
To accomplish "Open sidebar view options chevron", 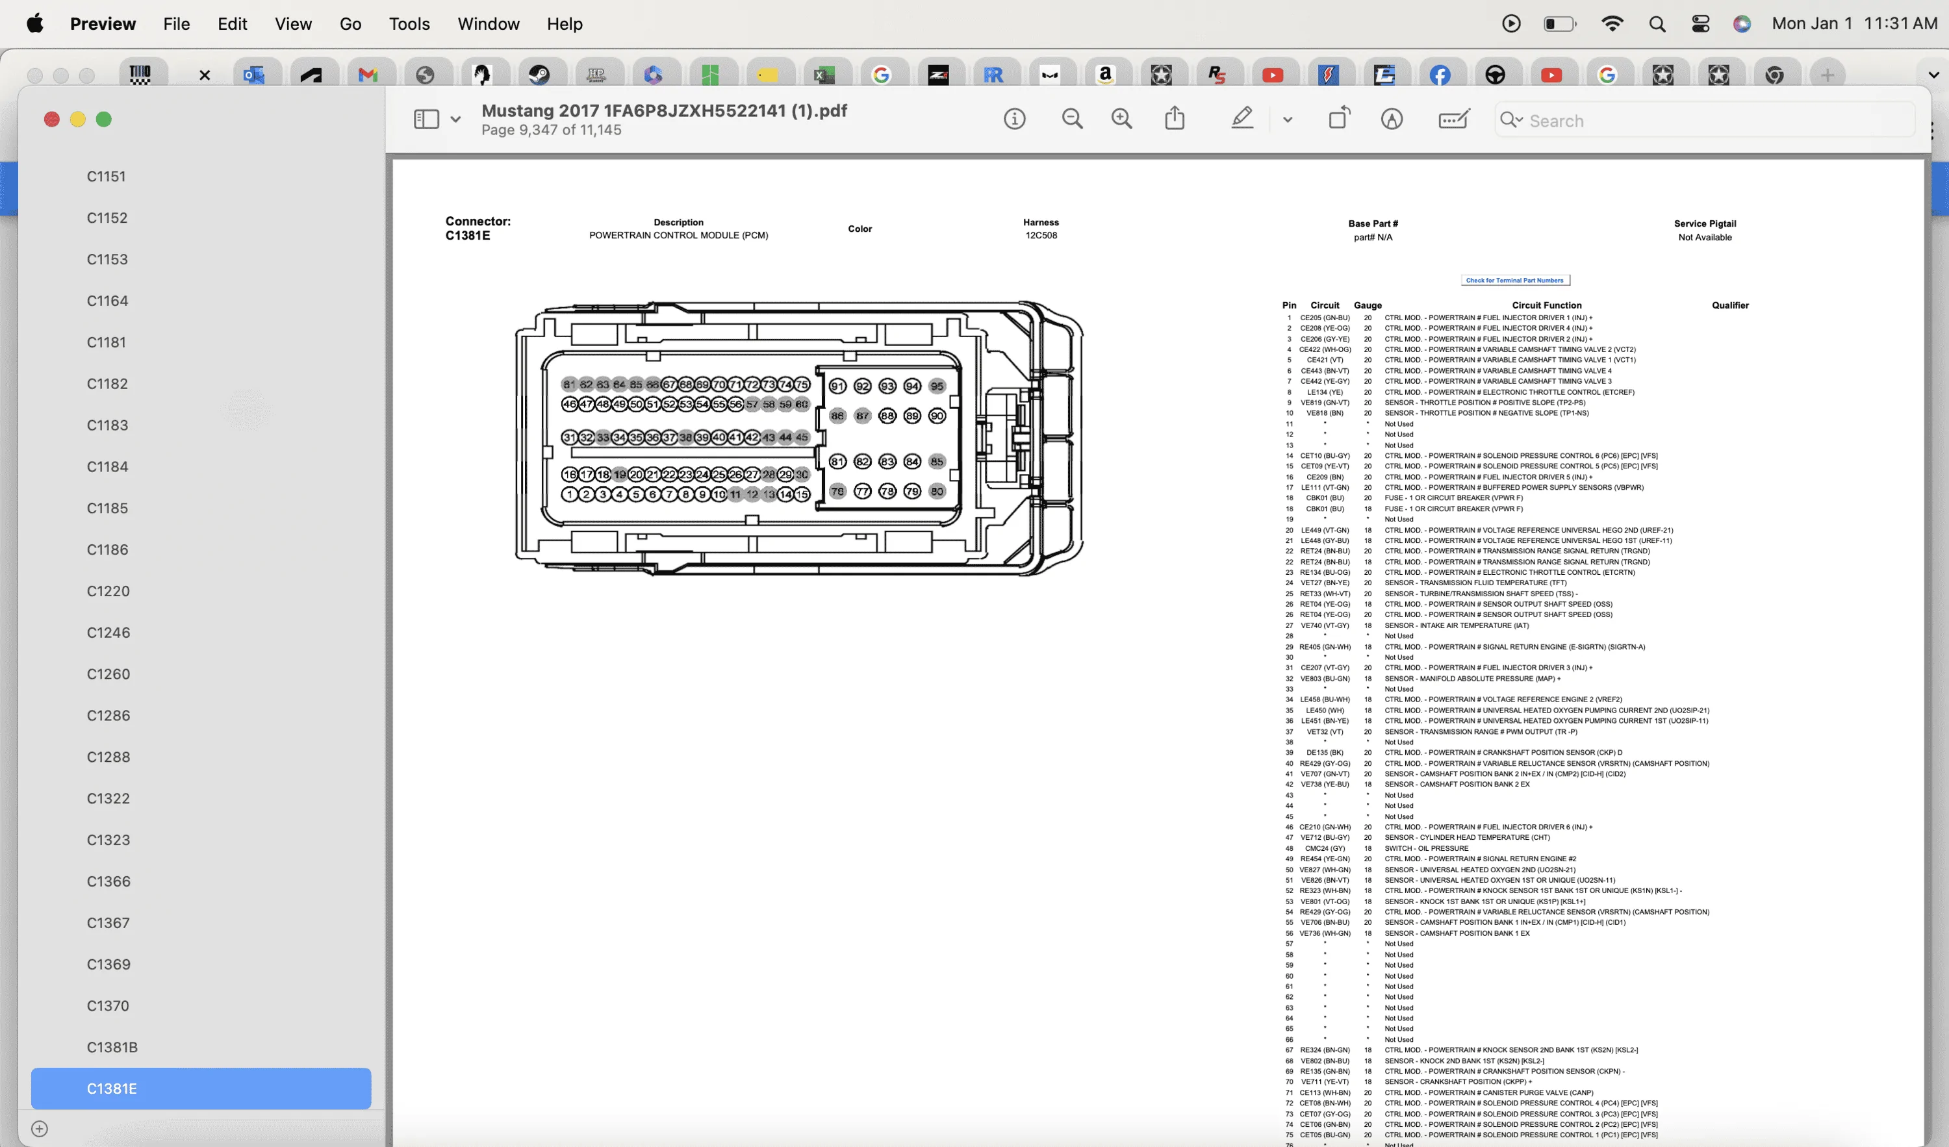I will tap(455, 119).
